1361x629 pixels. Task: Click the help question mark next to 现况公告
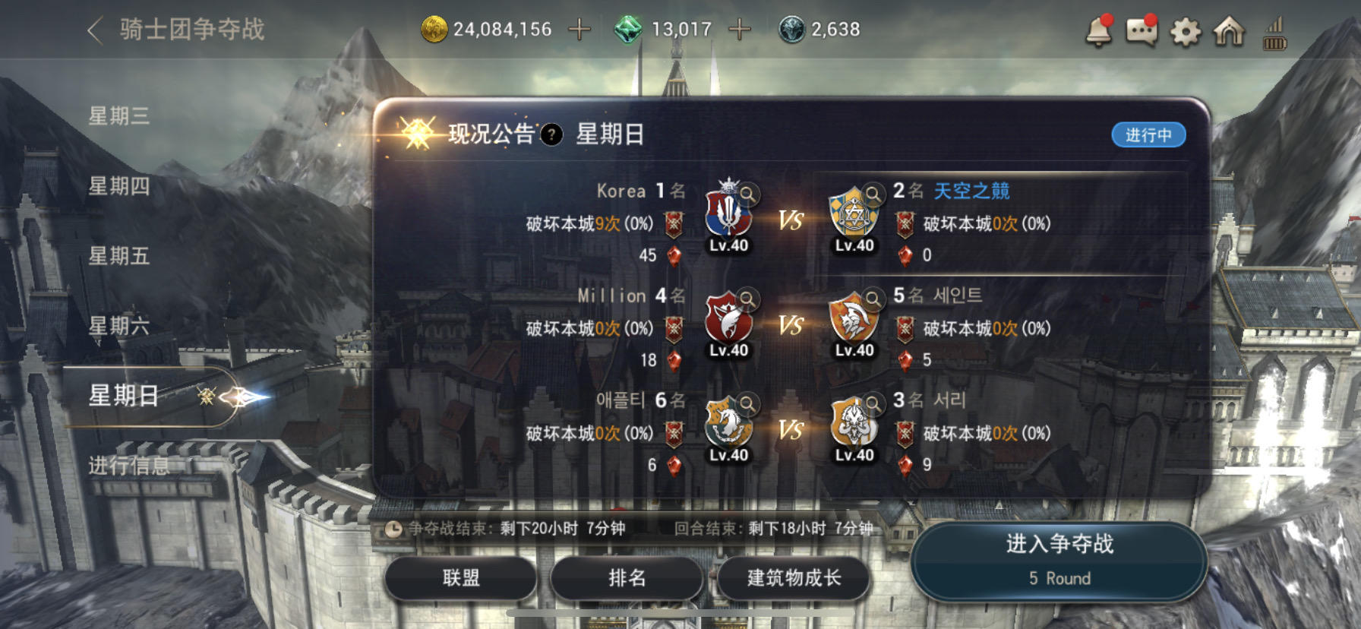click(551, 134)
